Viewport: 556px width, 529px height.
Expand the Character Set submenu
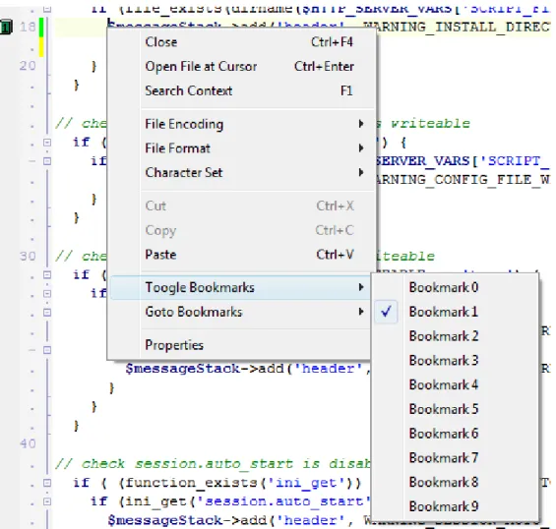click(x=241, y=172)
